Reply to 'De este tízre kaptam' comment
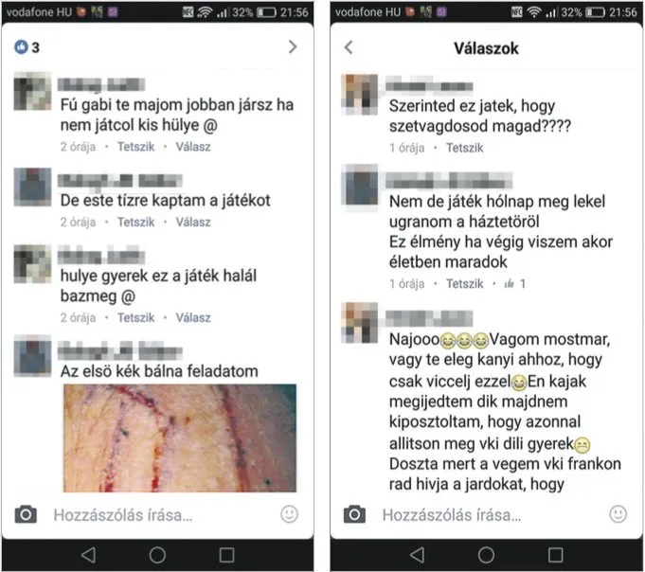 tap(193, 223)
